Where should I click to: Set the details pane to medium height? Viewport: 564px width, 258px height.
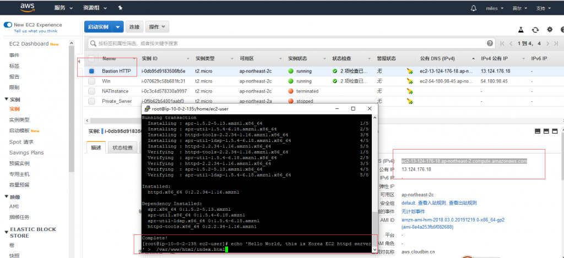click(x=546, y=131)
